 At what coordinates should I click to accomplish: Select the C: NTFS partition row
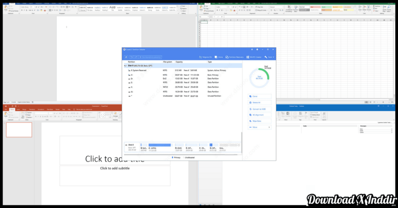tap(183, 75)
